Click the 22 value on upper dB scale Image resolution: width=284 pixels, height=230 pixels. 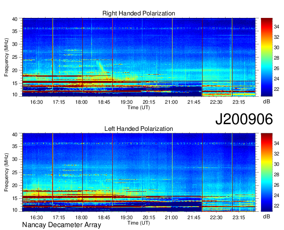tap(276, 89)
